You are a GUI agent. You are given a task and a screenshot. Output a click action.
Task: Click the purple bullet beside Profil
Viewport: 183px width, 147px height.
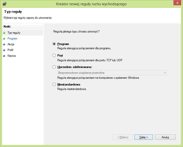pyautogui.click(x=4, y=50)
